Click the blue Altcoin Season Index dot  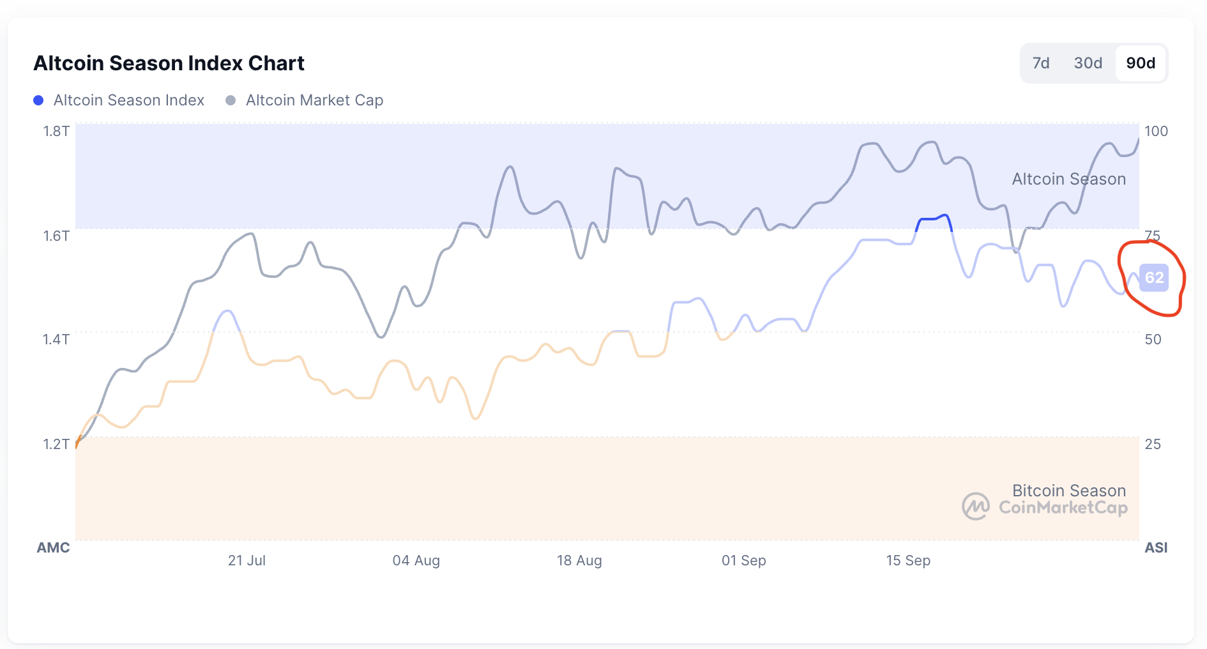[38, 100]
